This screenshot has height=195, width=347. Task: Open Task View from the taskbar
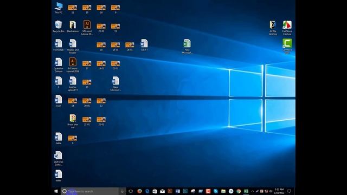131,191
